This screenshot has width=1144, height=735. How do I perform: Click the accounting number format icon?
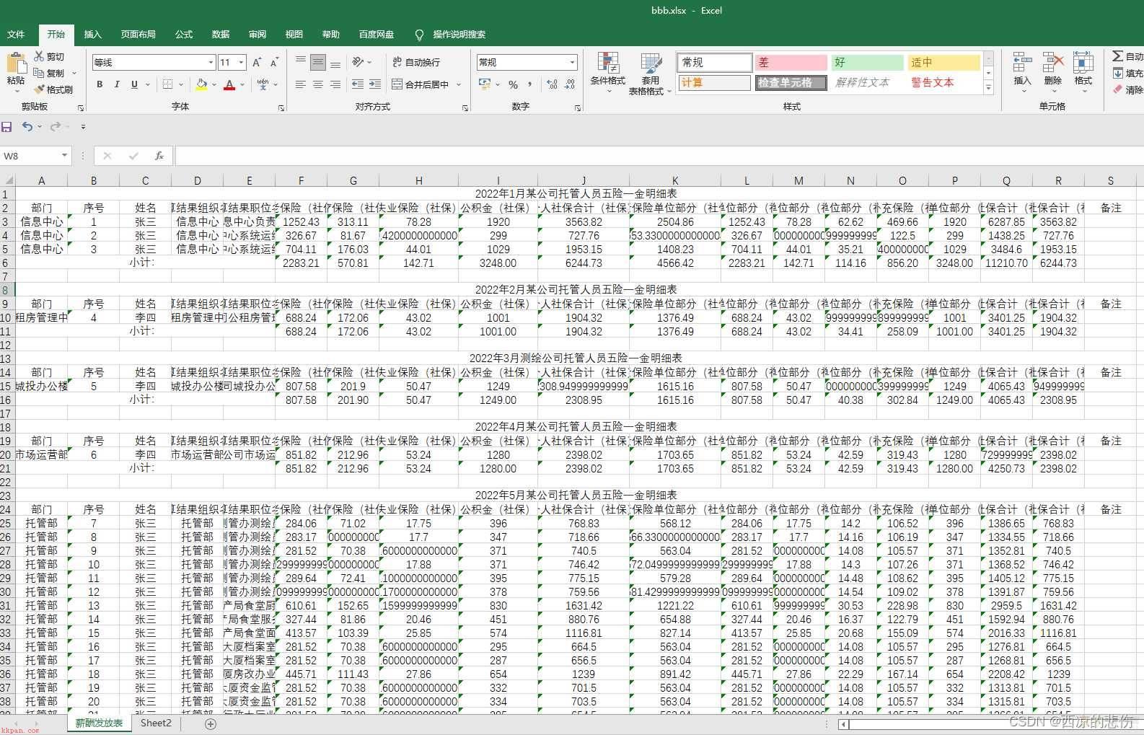pos(485,84)
